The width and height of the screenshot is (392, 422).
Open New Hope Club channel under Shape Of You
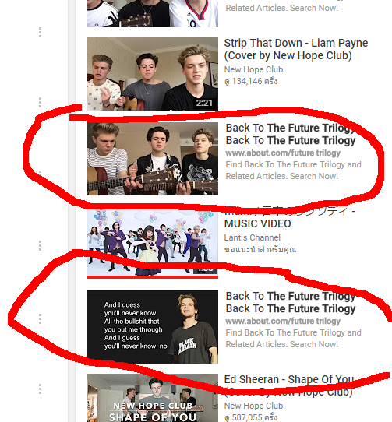(253, 406)
